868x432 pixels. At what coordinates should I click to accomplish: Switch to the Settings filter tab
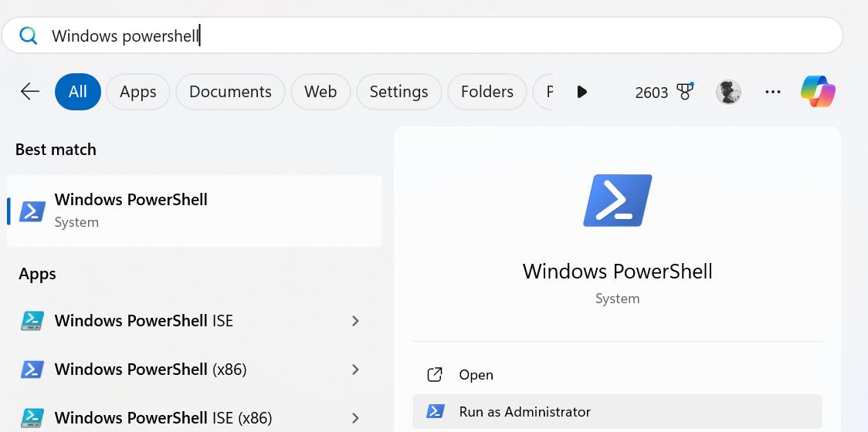399,92
